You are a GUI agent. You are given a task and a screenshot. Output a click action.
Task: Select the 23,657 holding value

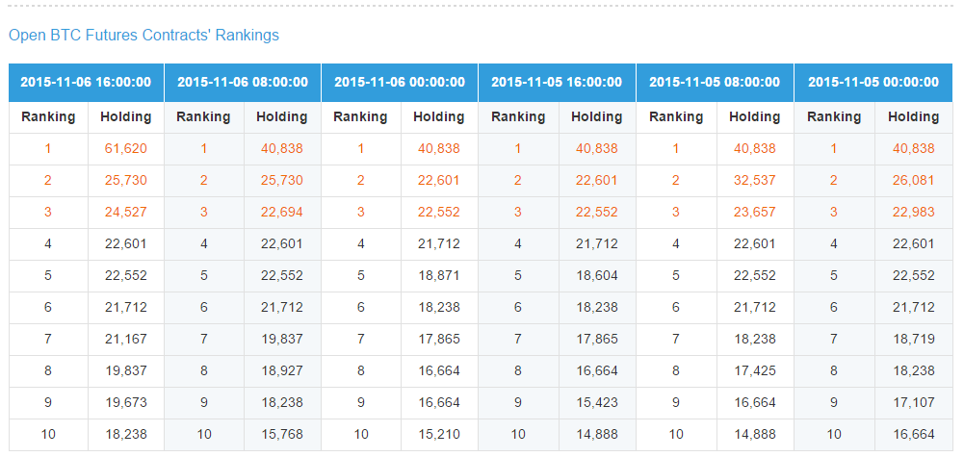click(x=755, y=212)
